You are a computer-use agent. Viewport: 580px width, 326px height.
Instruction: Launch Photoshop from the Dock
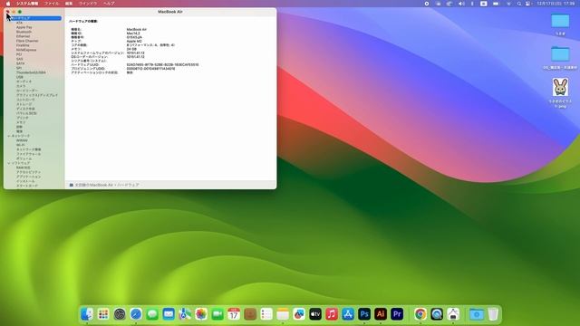[x=364, y=314]
